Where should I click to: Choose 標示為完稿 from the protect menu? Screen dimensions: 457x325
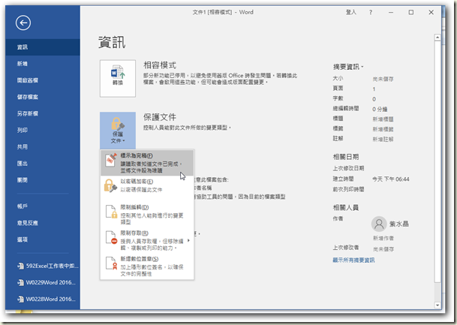(x=147, y=163)
